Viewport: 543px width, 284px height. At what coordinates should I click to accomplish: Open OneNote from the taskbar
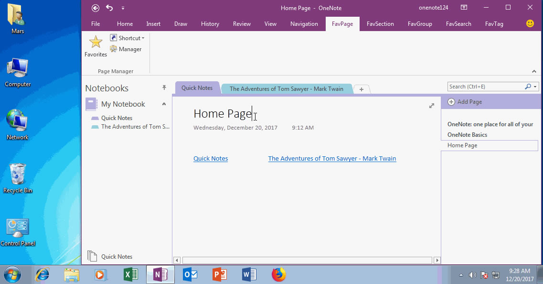click(x=160, y=274)
